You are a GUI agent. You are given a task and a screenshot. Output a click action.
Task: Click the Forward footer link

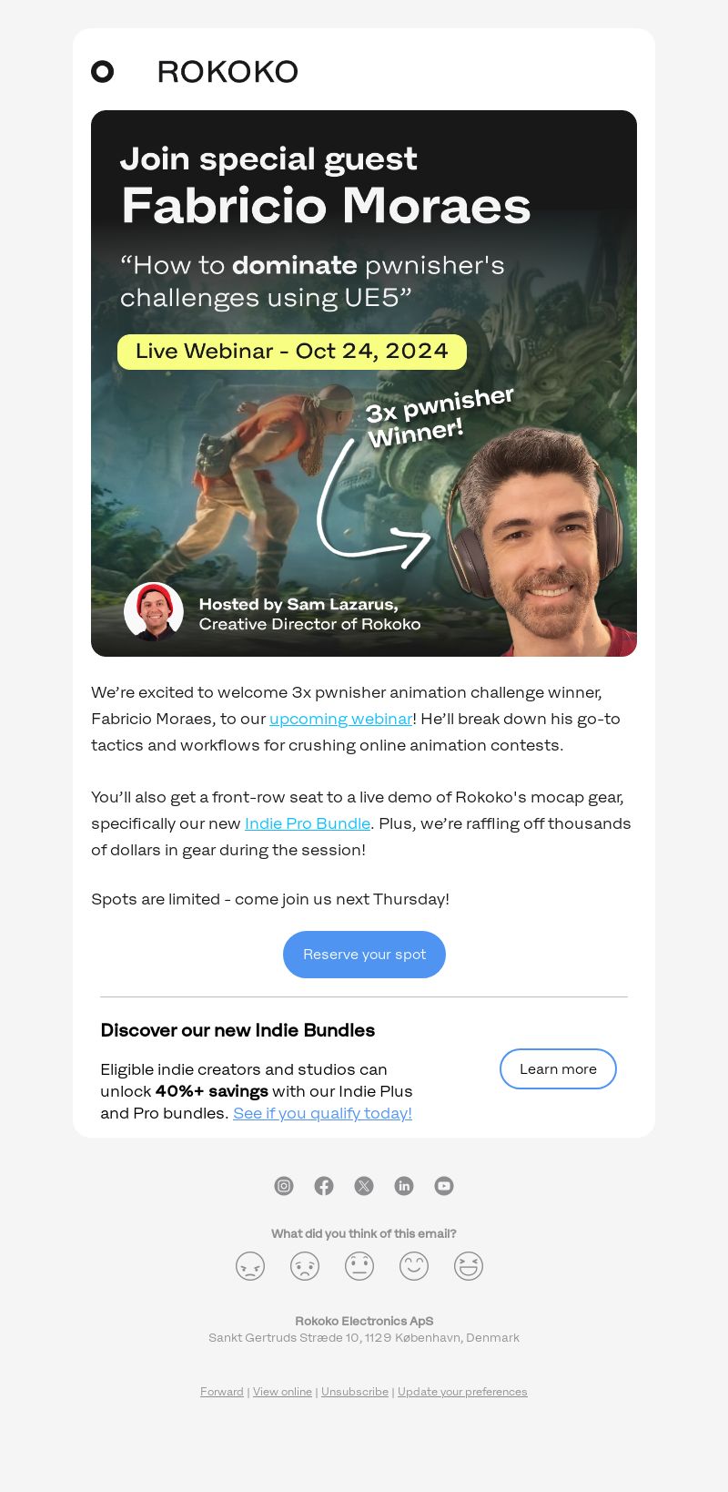coord(222,1392)
